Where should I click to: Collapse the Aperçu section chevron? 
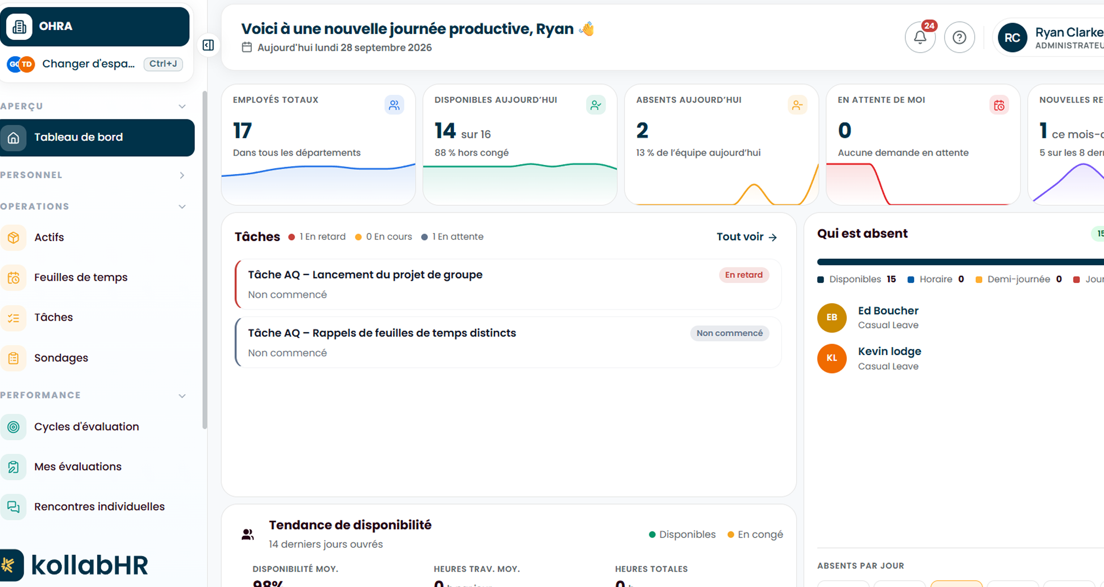click(x=182, y=106)
